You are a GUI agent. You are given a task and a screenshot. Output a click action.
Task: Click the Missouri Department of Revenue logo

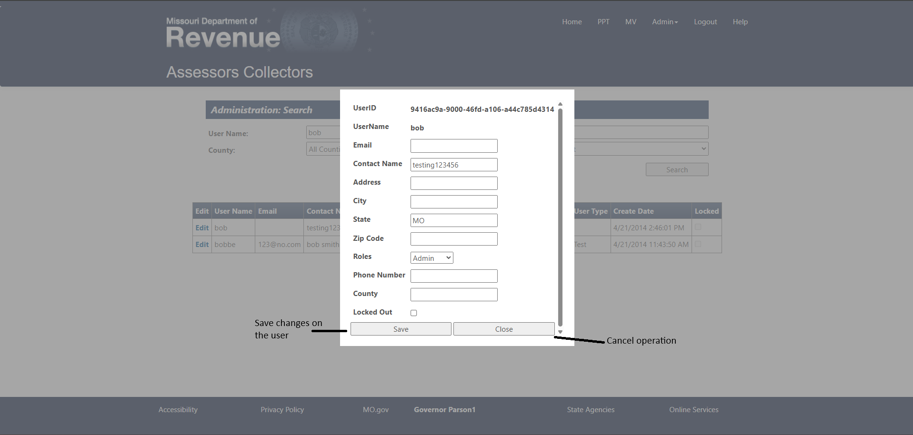(223, 32)
